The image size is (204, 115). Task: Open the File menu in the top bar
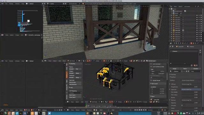6,4
